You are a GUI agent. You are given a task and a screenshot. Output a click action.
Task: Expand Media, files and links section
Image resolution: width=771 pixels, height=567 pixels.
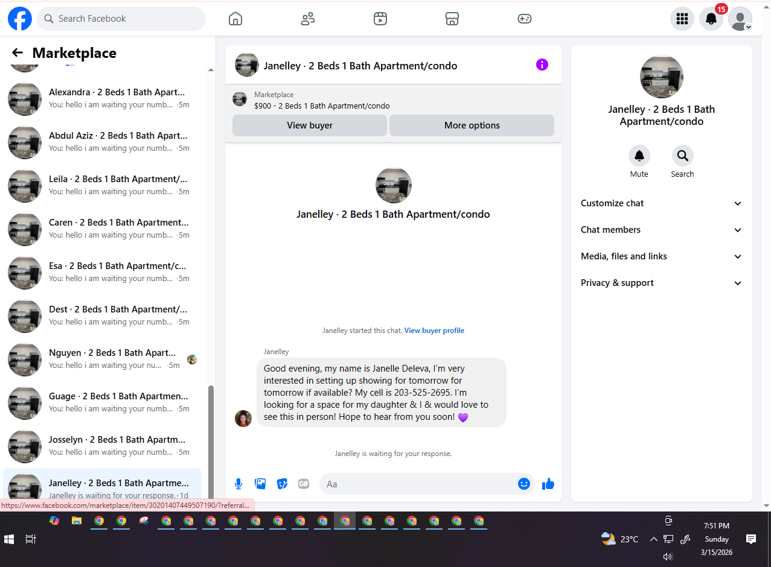(662, 256)
